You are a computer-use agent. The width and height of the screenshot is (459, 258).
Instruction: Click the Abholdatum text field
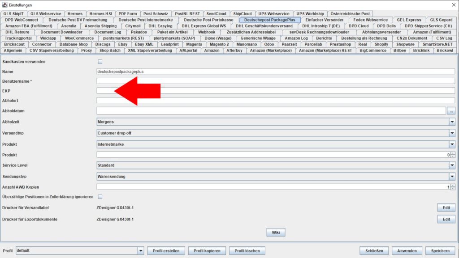[271, 111]
